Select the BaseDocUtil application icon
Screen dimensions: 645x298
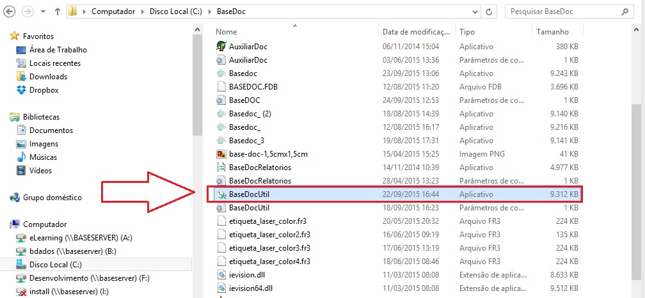point(221,194)
